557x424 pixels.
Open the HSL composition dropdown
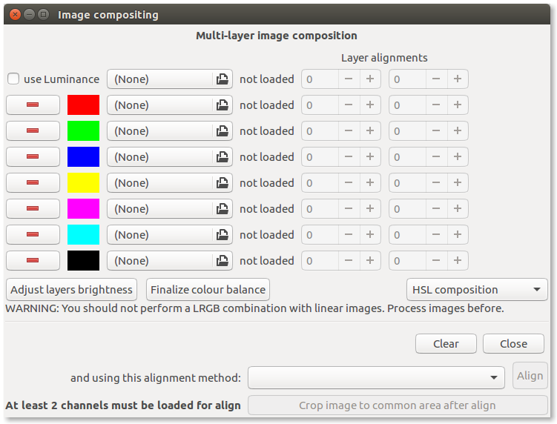[x=477, y=290]
